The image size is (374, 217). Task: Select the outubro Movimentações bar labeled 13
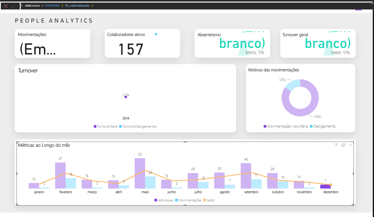283,185
